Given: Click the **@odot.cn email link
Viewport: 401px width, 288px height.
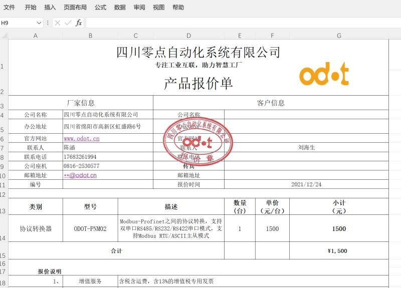Looking at the screenshot, I should (80, 175).
